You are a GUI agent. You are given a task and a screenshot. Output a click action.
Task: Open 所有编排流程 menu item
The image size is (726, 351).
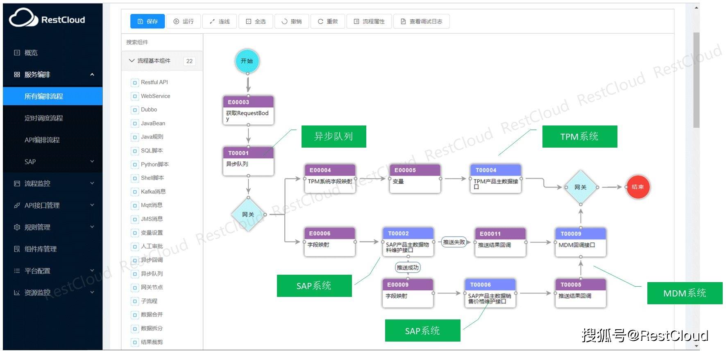click(x=53, y=96)
